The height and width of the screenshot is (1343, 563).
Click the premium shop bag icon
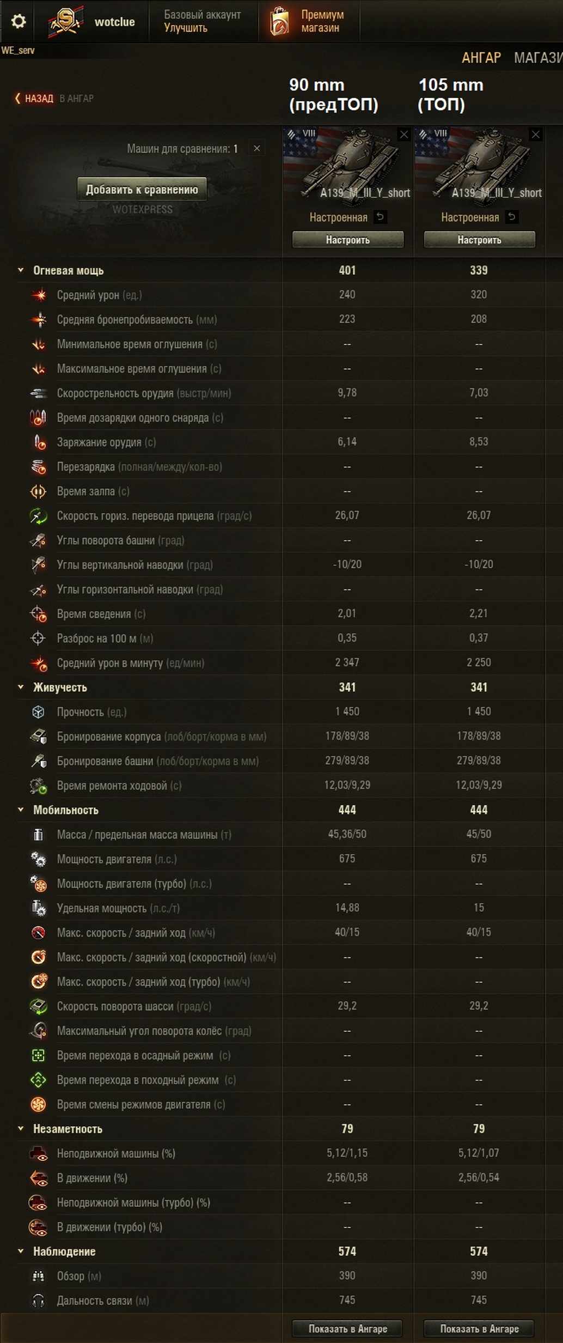click(279, 21)
